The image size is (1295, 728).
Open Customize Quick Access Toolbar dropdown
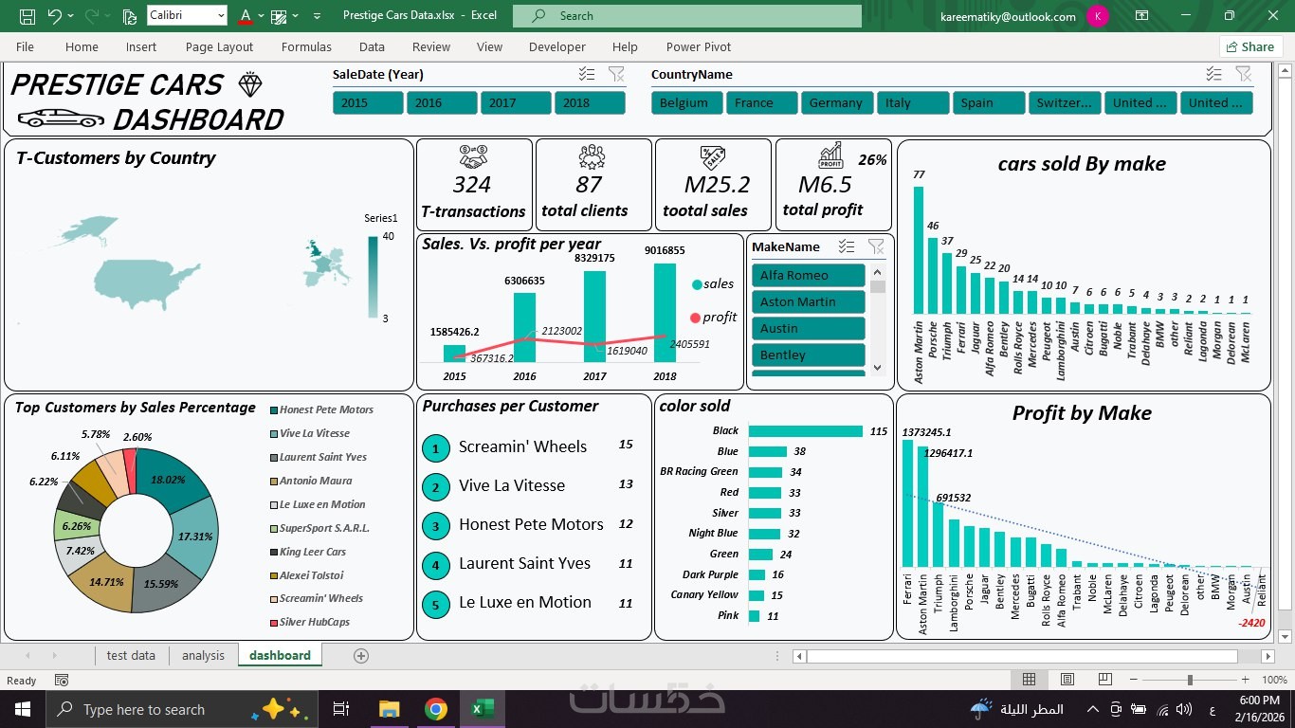(317, 16)
